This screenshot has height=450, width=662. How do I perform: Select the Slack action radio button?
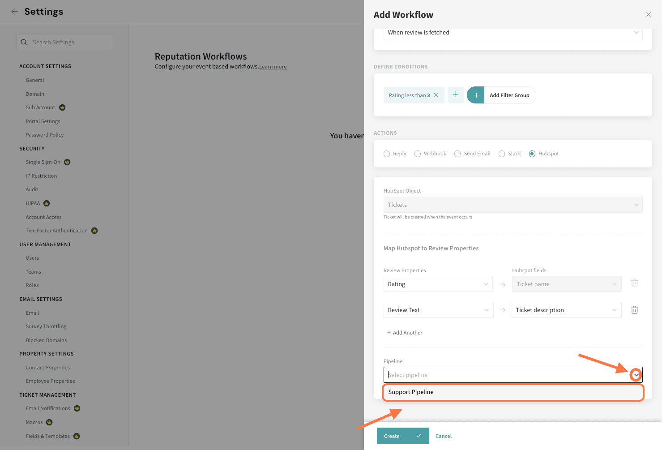[x=502, y=154]
